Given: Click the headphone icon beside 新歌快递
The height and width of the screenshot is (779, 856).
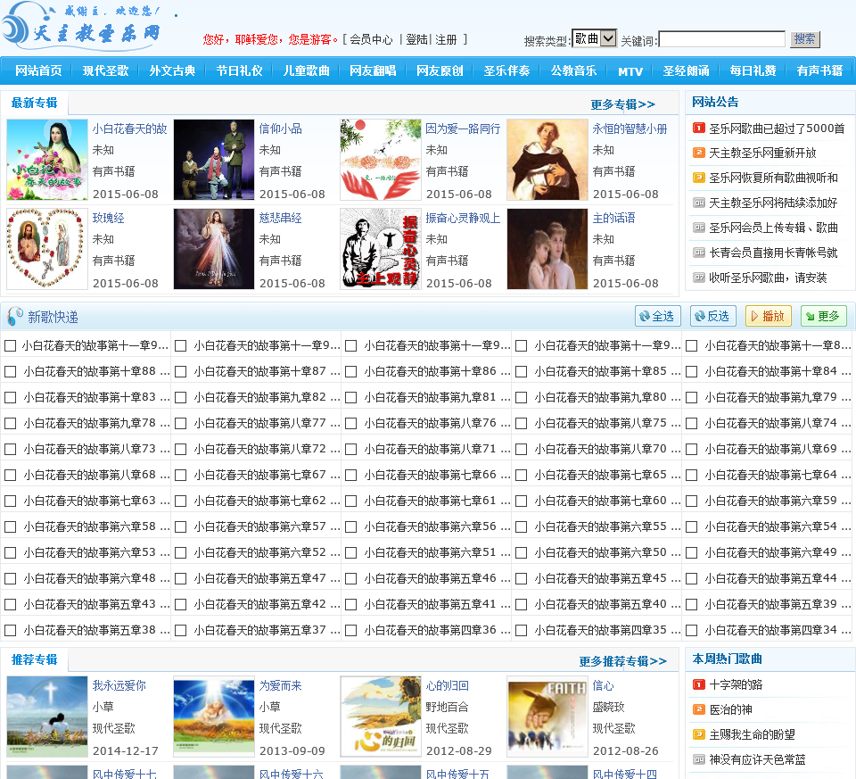Looking at the screenshot, I should click(x=15, y=316).
